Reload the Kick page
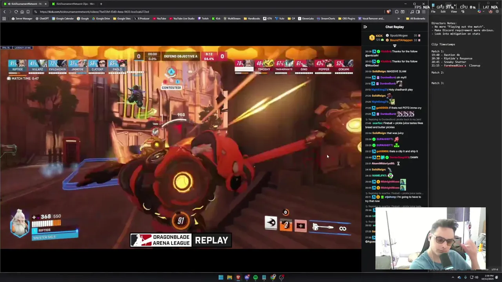This screenshot has width=502, height=282. [16, 12]
